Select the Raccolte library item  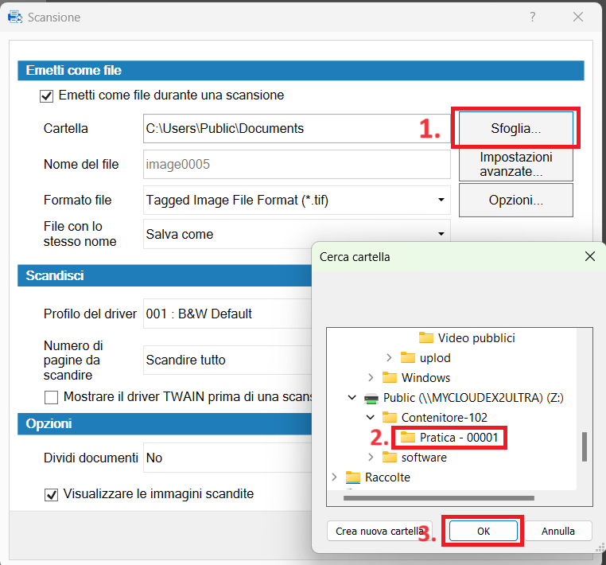[x=387, y=477]
